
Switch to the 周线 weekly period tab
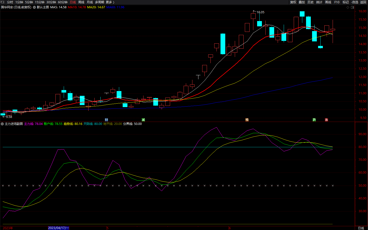pos(81,2)
